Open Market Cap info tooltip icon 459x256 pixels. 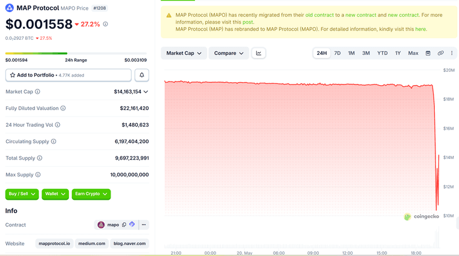(37, 92)
